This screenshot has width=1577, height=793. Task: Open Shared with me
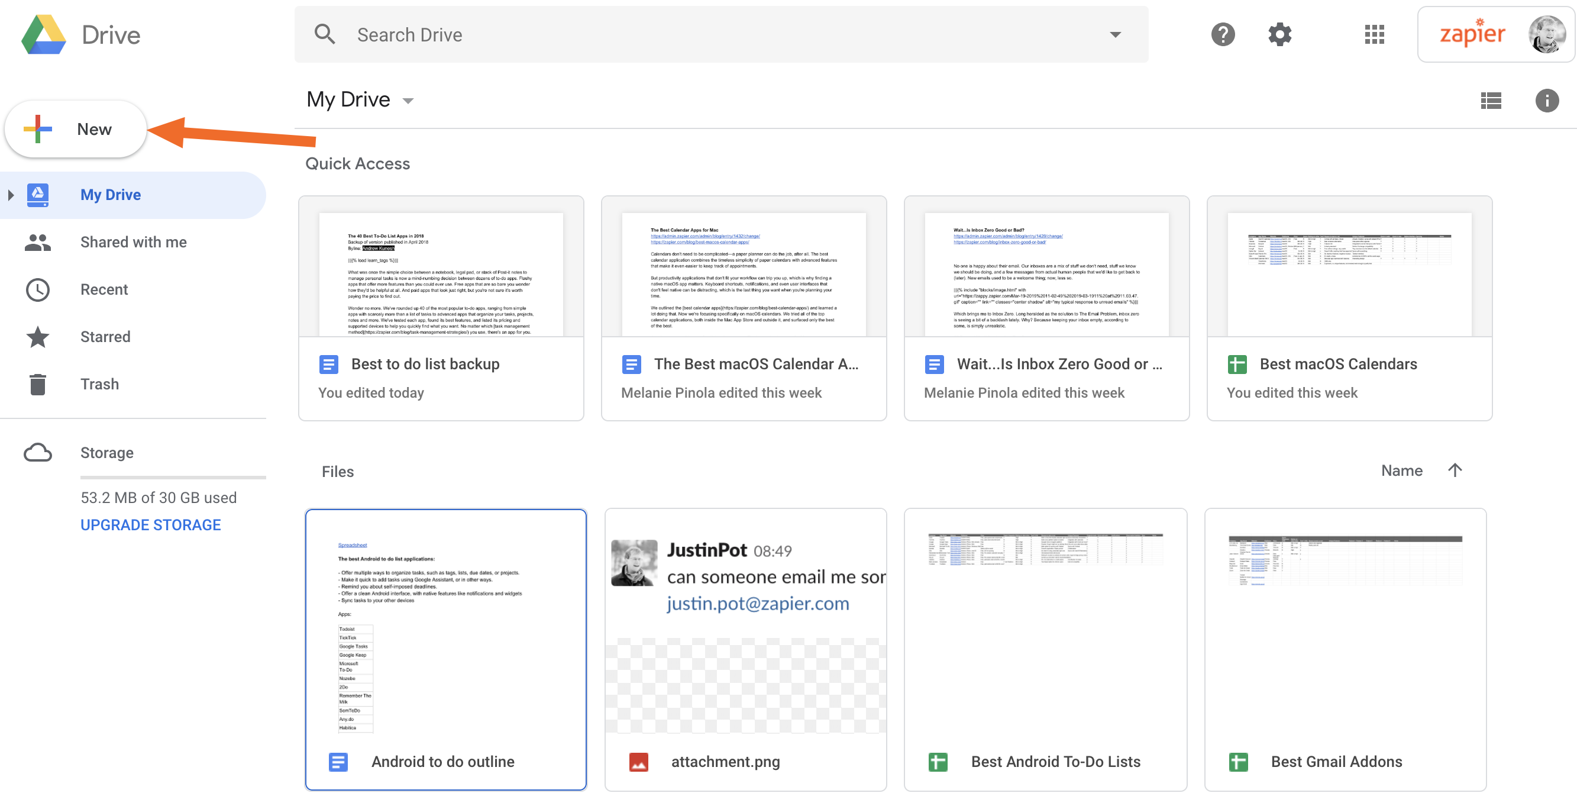pyautogui.click(x=133, y=242)
